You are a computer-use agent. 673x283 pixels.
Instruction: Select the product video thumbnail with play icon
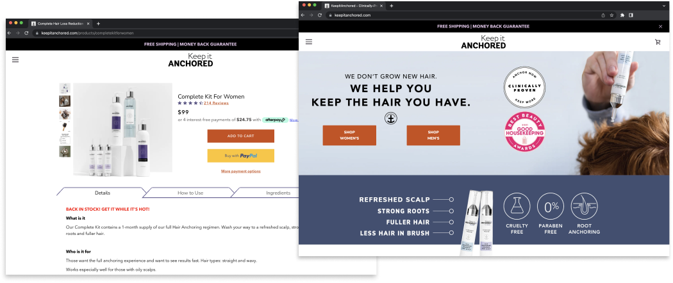point(65,151)
